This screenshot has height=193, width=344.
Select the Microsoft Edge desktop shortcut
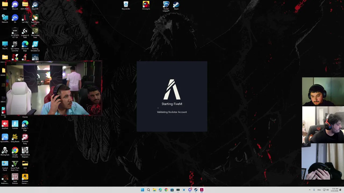(25, 46)
